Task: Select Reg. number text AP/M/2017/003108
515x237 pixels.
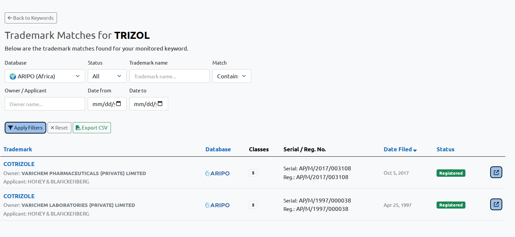Action: point(322,177)
